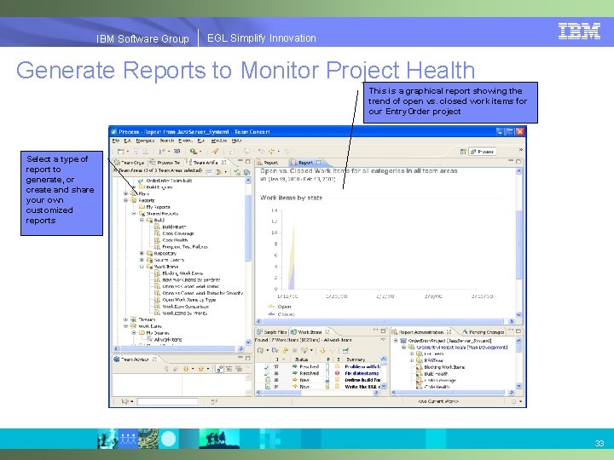
Task: Switch to the Pending Changes tab
Action: coord(484,332)
